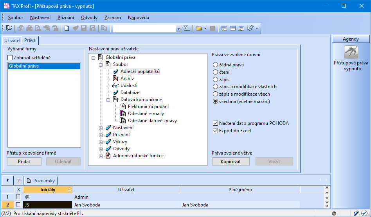Screen dimensions: 371x217
Task: Open the Soubor menu
Action: tap(16, 18)
